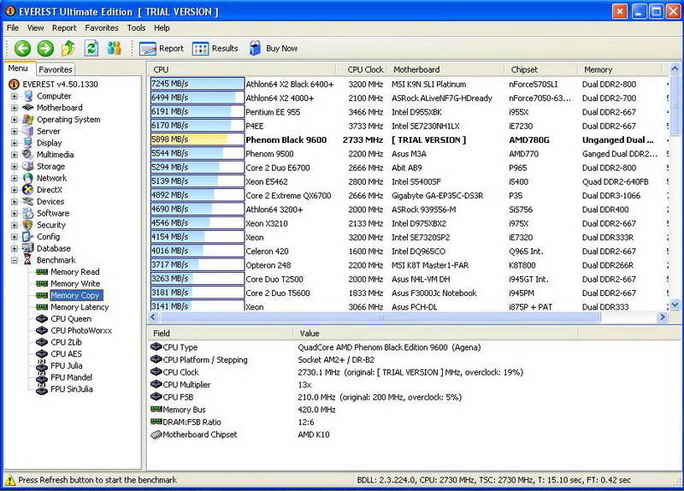Select the Server icon in the tree

[28, 131]
